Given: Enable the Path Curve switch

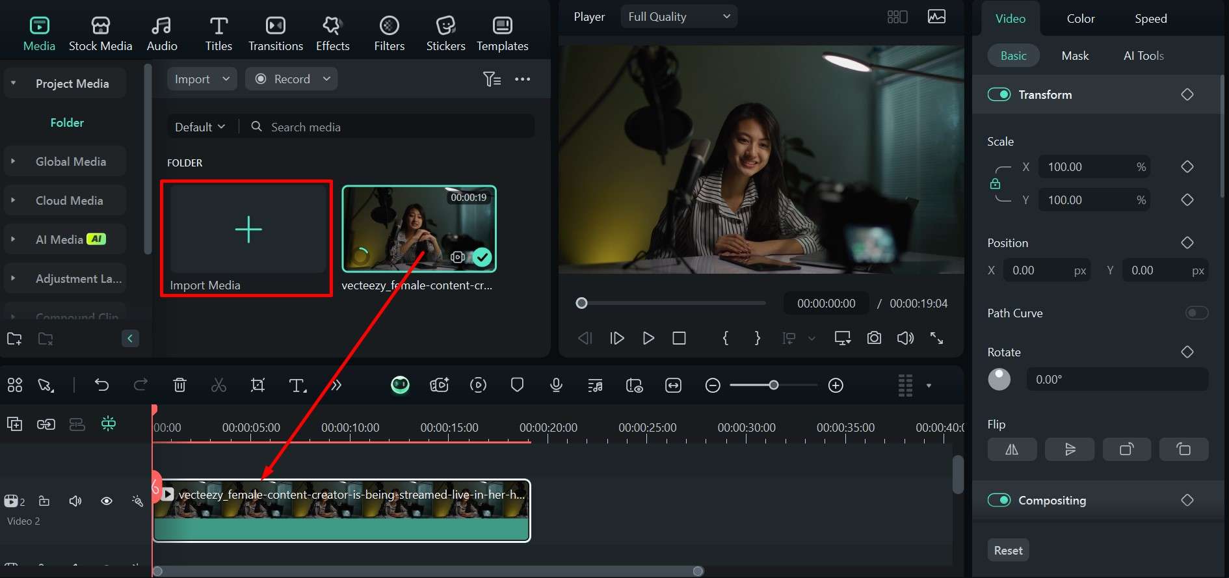Looking at the screenshot, I should [1196, 313].
